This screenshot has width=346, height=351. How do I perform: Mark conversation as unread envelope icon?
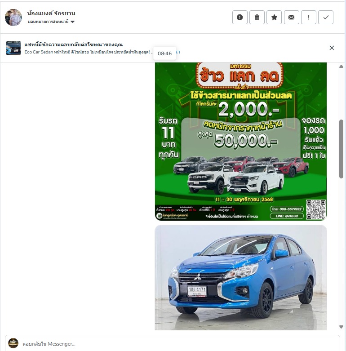[x=291, y=17]
